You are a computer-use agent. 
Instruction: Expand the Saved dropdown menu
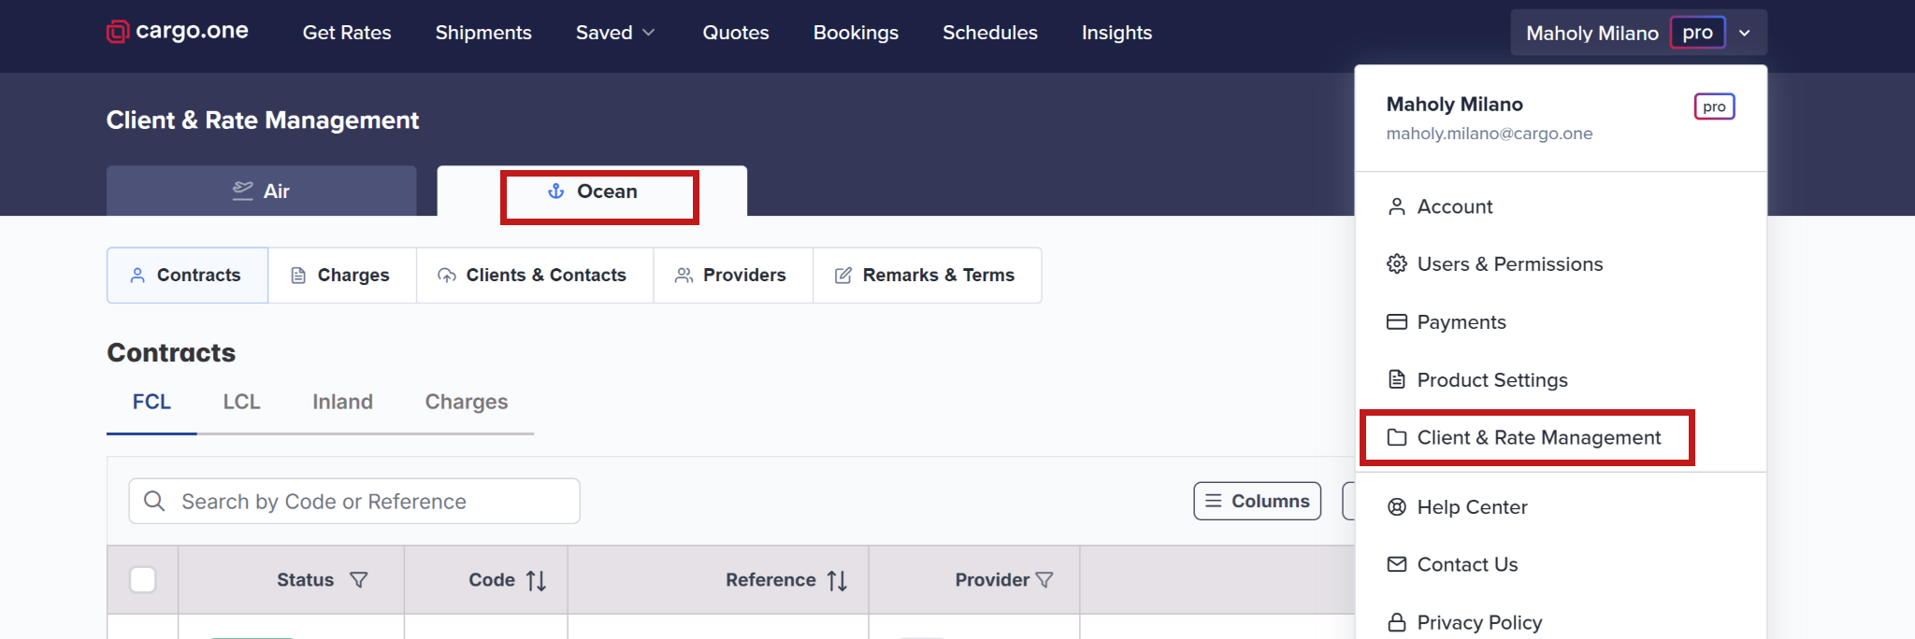click(x=615, y=33)
